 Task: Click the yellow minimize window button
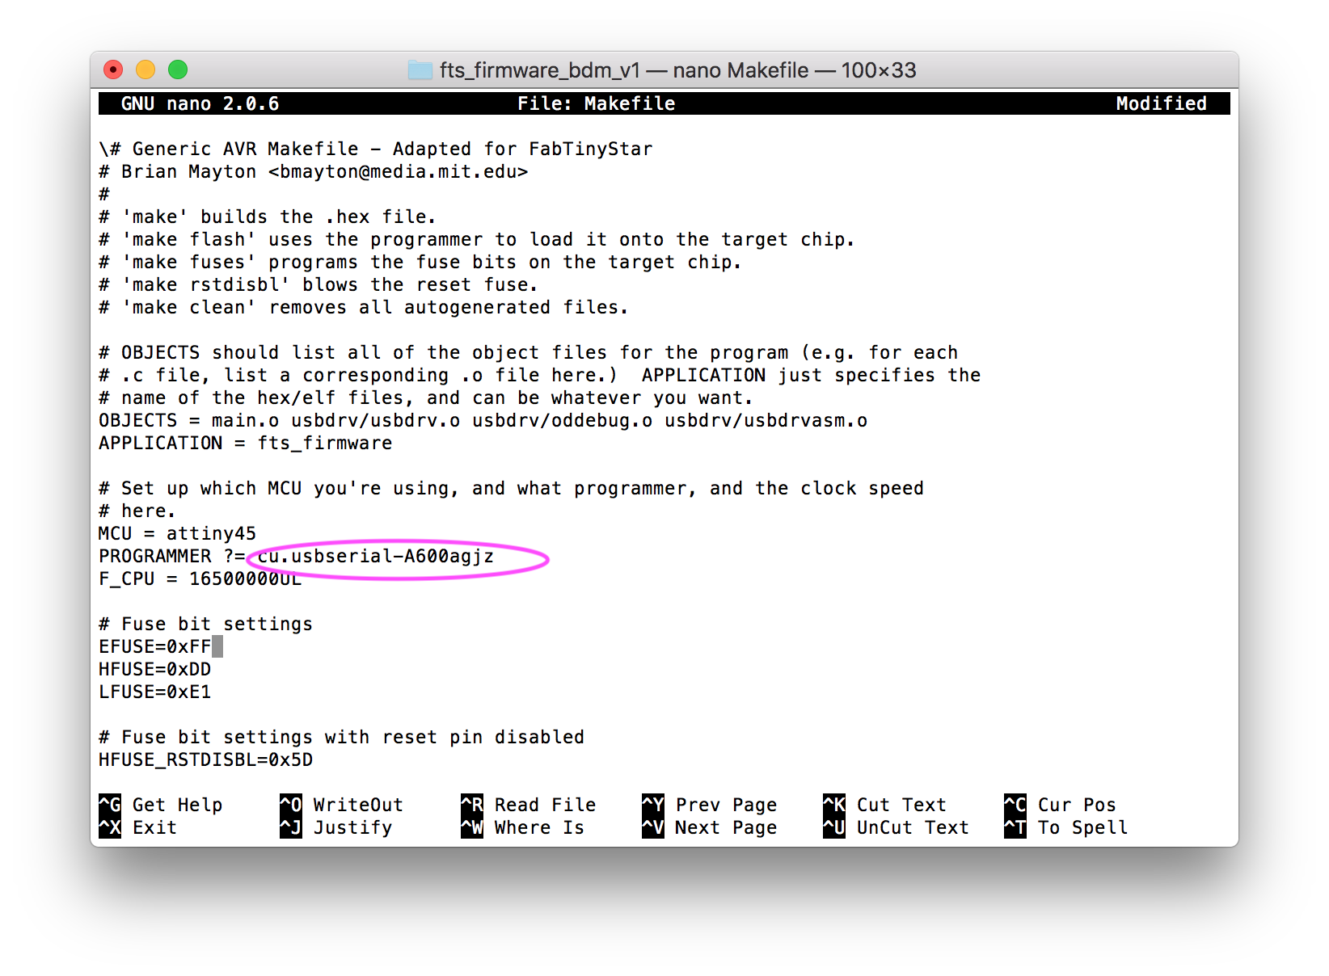(x=146, y=70)
